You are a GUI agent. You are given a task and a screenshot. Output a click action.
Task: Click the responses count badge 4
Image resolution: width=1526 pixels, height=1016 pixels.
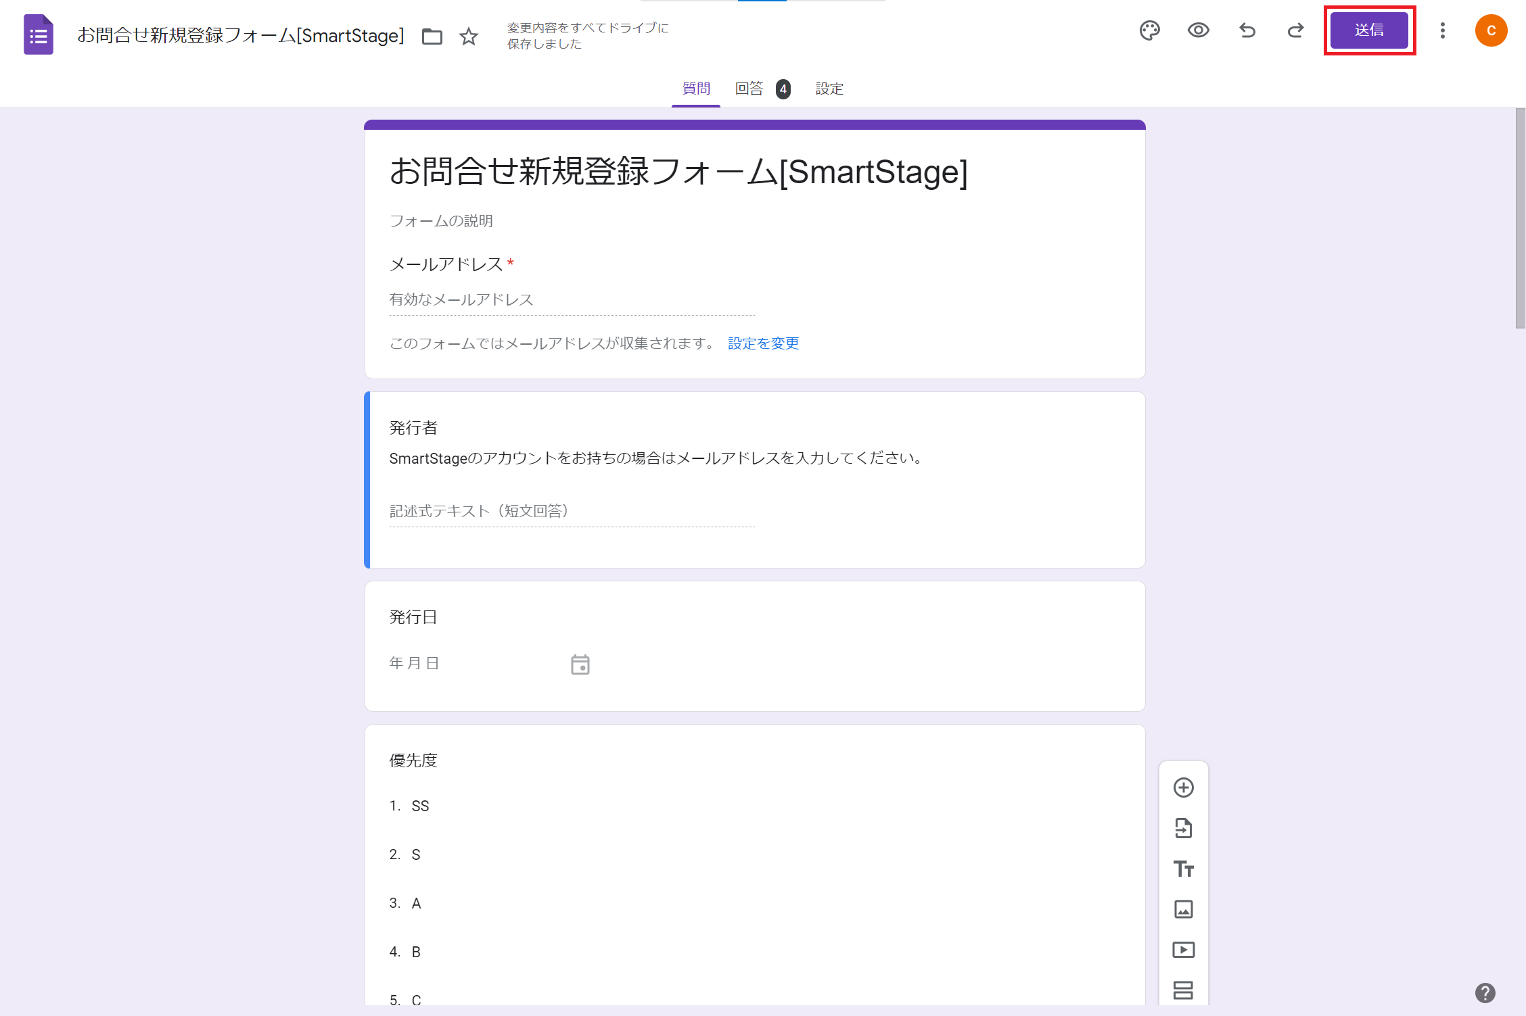(783, 89)
